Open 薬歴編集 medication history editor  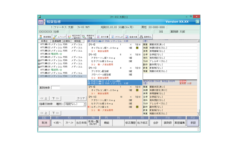(180, 123)
